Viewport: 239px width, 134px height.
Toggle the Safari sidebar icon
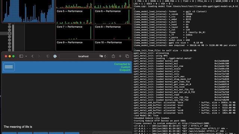(x=21, y=56)
